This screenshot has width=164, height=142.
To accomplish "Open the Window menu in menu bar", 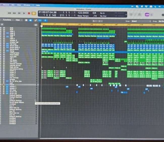I will [27, 5].
